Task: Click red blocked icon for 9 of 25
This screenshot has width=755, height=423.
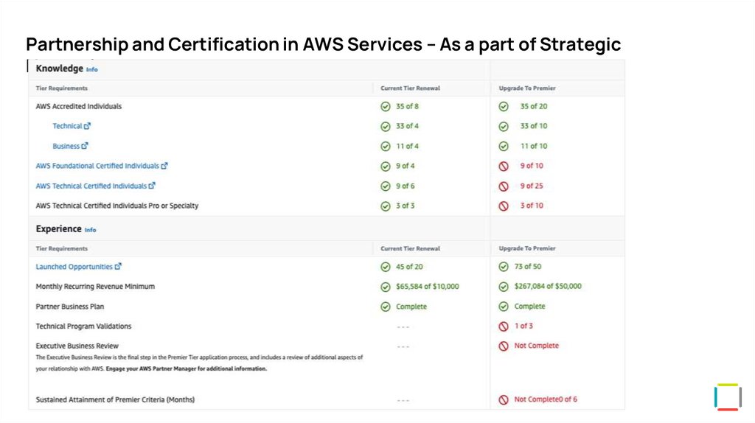Action: [504, 186]
